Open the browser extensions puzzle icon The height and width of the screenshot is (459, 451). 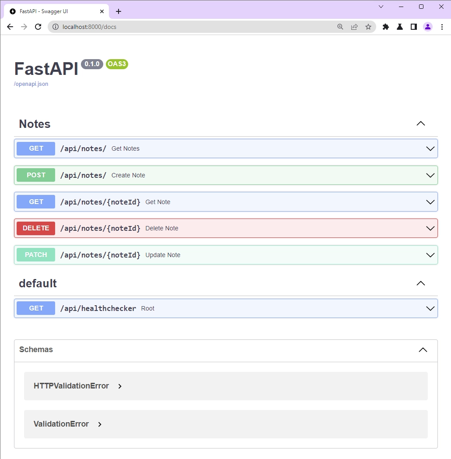click(386, 27)
